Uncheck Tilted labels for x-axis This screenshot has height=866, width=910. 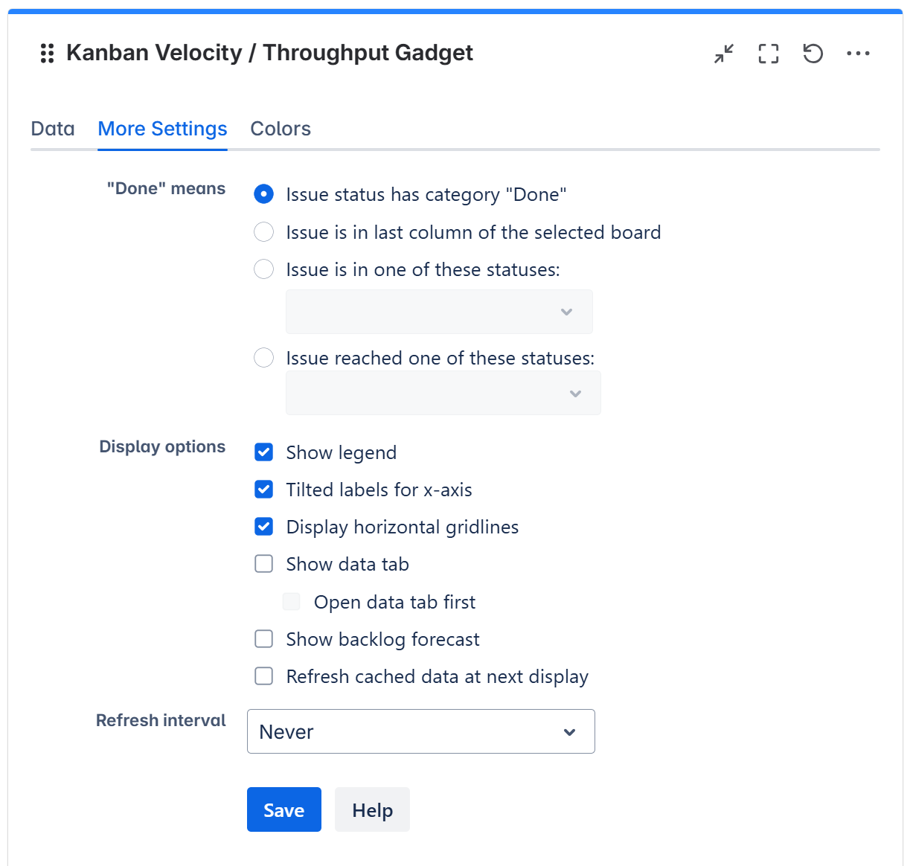click(x=264, y=490)
